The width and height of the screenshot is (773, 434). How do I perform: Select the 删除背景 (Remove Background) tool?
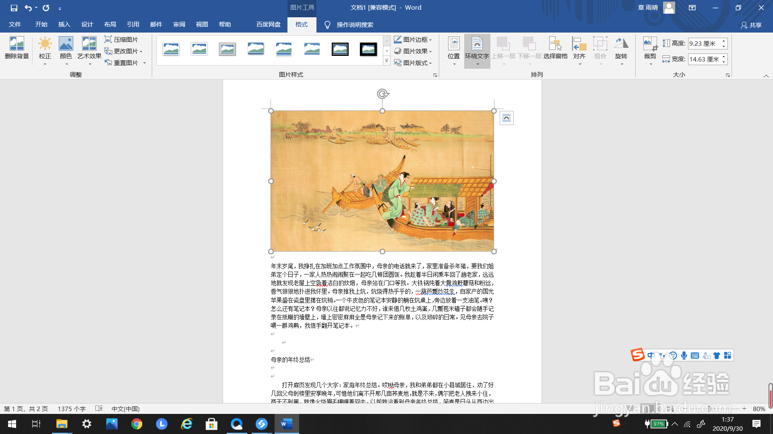click(17, 48)
